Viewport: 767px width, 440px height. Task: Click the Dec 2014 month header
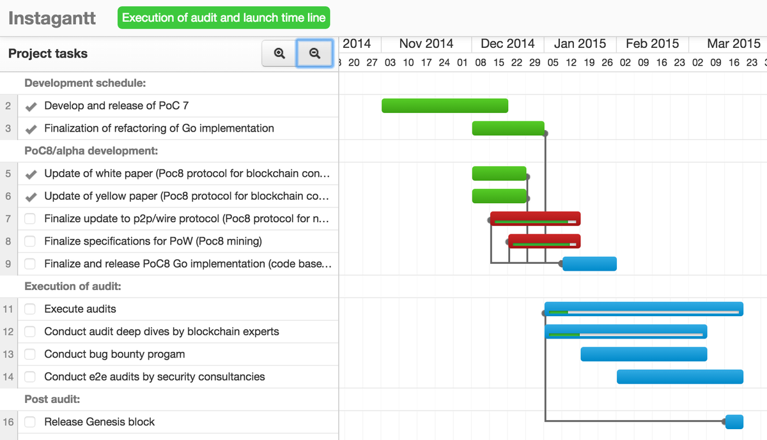[x=507, y=44]
